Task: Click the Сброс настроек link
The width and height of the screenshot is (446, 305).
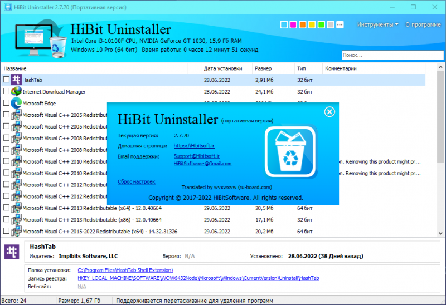Action: pyautogui.click(x=137, y=182)
